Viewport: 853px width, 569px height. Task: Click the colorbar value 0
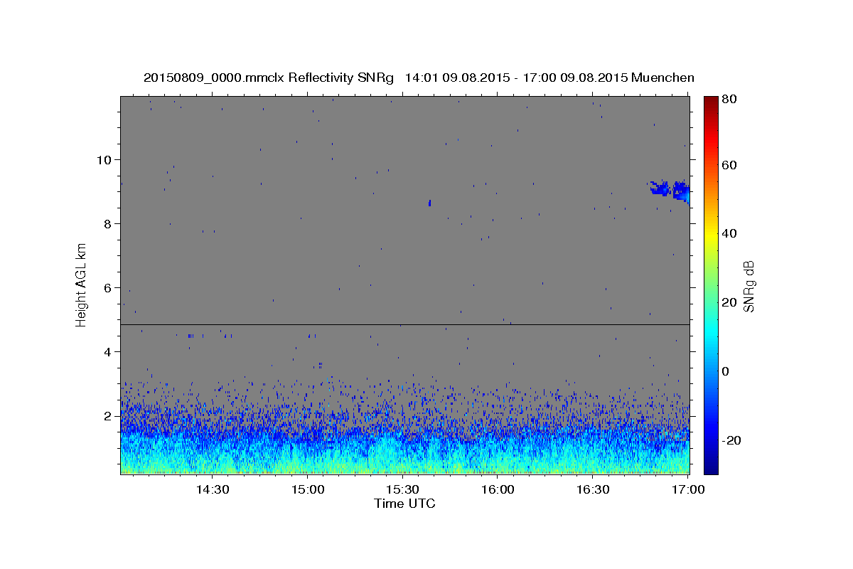(x=726, y=371)
